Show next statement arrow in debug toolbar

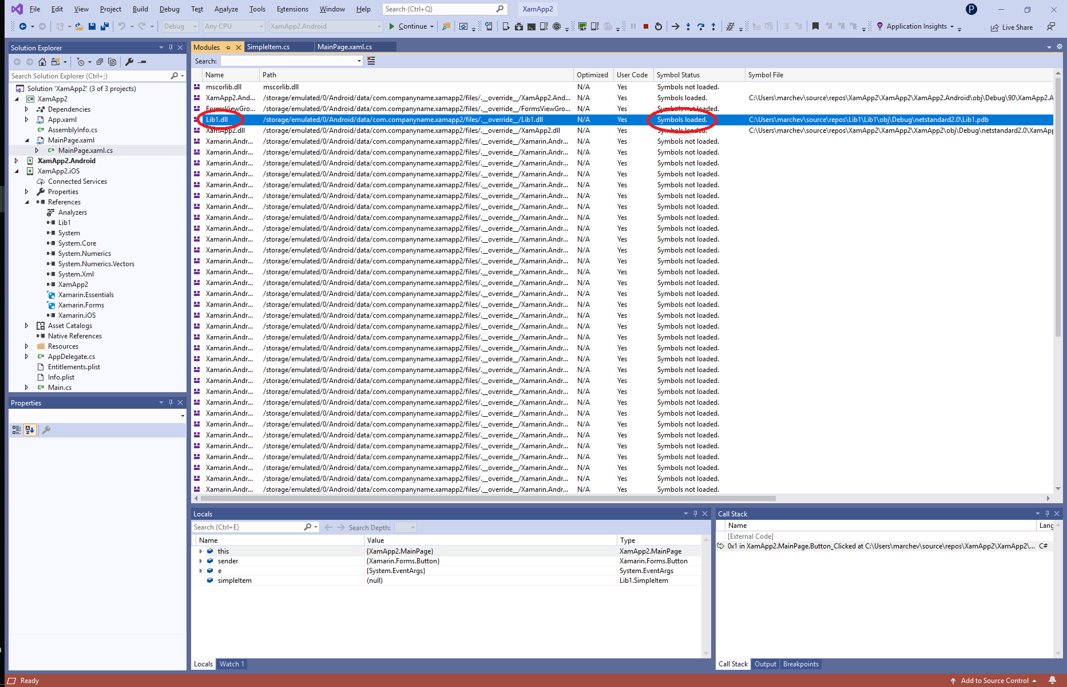[676, 26]
